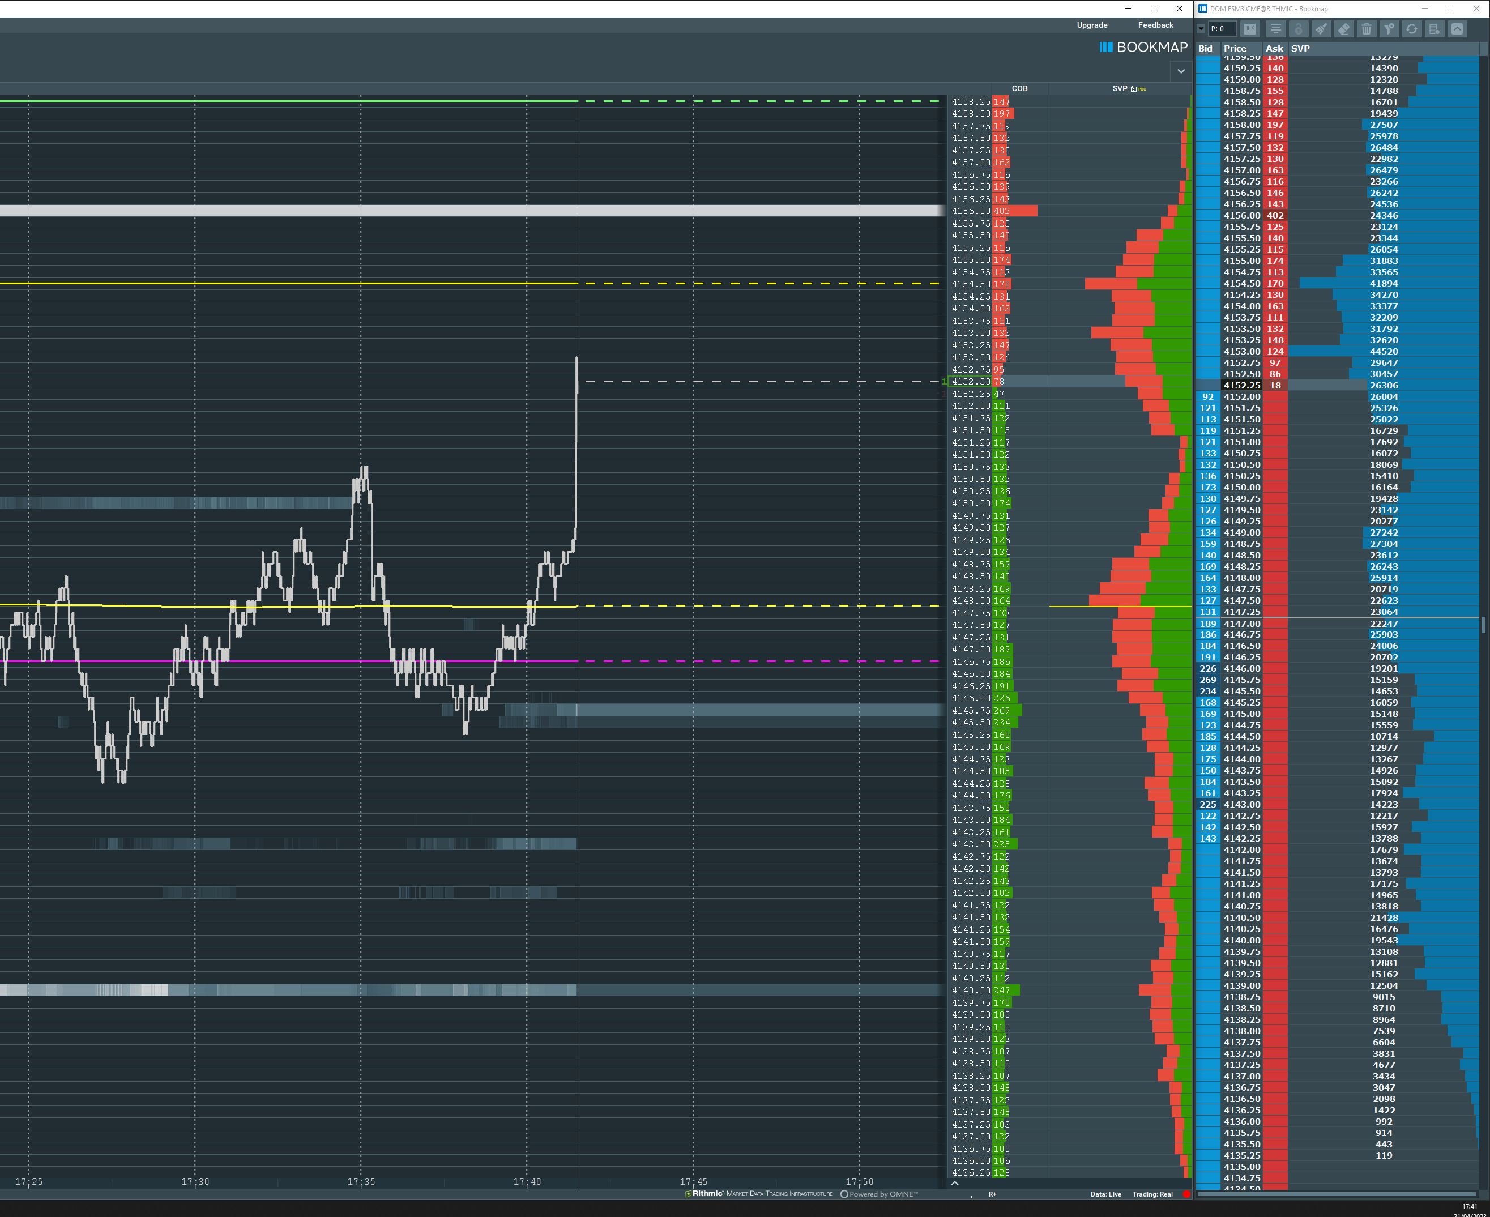The image size is (1490, 1217).
Task: Open the dropdown arrow beside P: 0
Action: pyautogui.click(x=1201, y=29)
